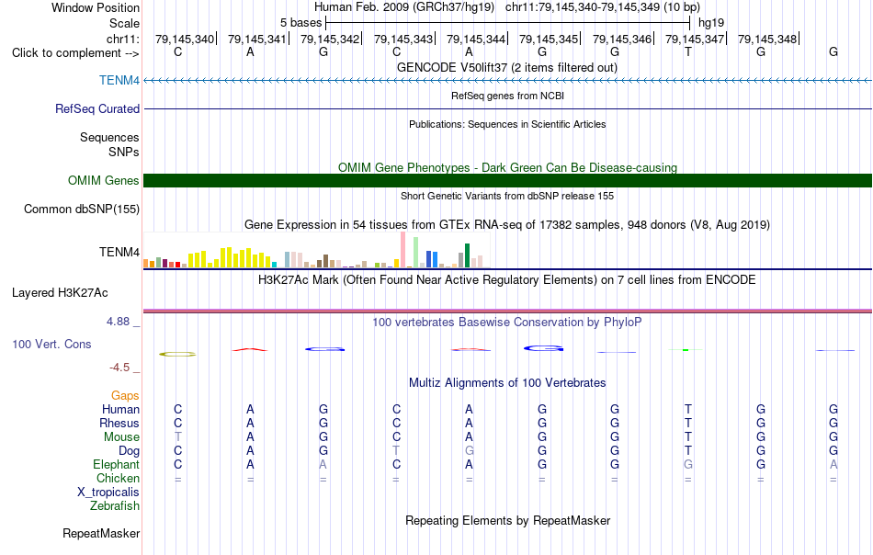Image resolution: width=873 pixels, height=555 pixels.
Task: Click the 'Click to complement -->' label
Action: coord(75,53)
